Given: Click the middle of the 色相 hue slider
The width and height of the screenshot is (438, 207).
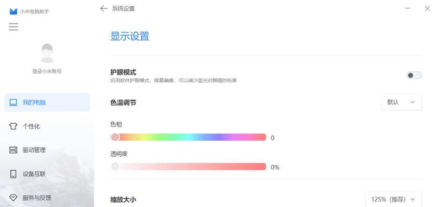Looking at the screenshot, I should [x=188, y=137].
